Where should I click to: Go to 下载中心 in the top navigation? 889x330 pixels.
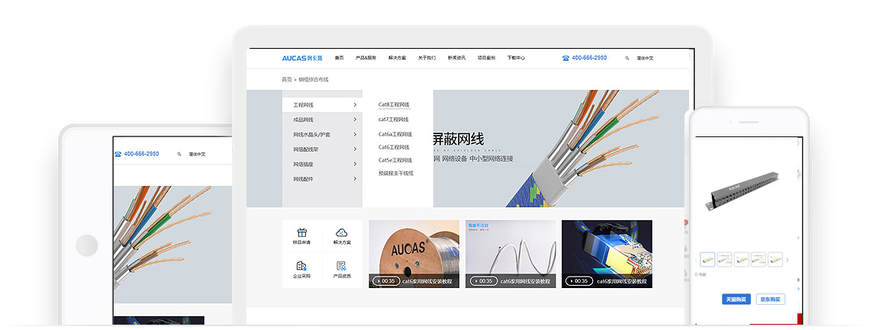(x=517, y=58)
